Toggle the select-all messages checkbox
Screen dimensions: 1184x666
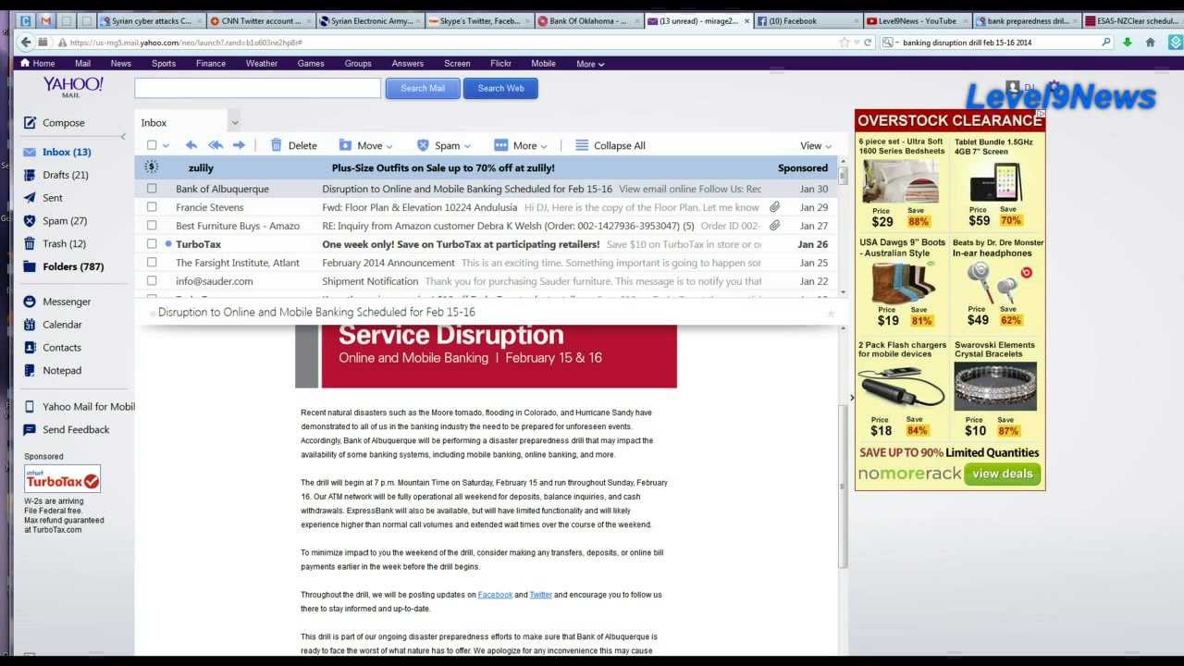coord(152,145)
